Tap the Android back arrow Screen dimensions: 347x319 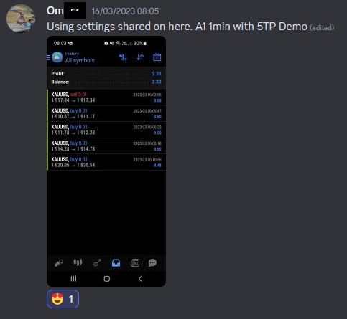[x=140, y=279]
